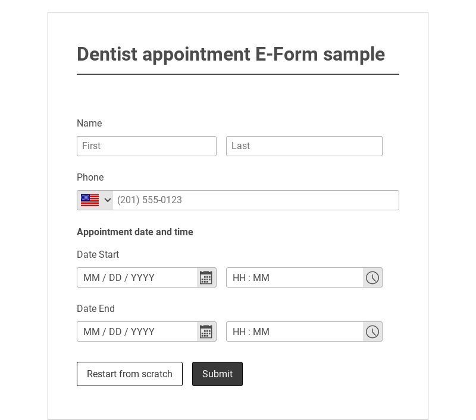Click the Name field label
Viewport: 476px width, 420px height.
click(89, 123)
